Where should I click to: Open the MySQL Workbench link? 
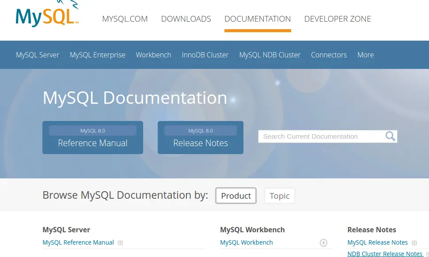(247, 242)
